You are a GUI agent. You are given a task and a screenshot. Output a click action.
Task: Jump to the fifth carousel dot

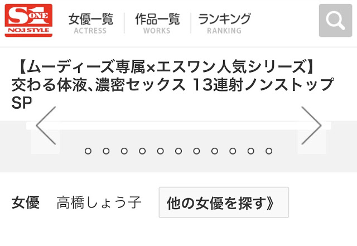pyautogui.click(x=160, y=151)
